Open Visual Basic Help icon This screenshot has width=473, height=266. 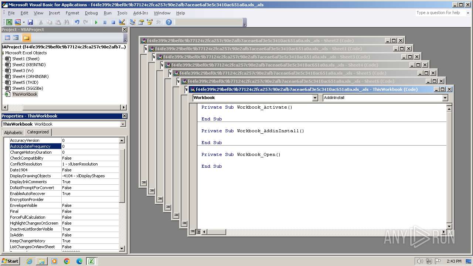click(169, 22)
